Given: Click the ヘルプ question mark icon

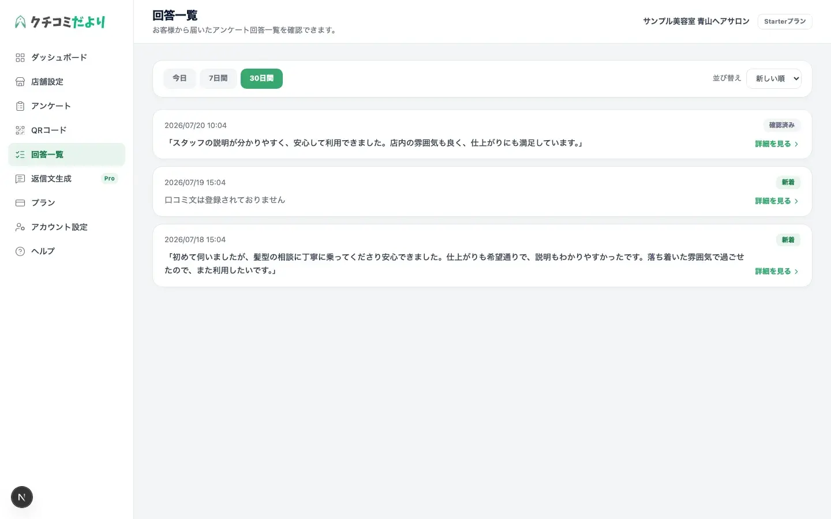Looking at the screenshot, I should click(x=20, y=251).
